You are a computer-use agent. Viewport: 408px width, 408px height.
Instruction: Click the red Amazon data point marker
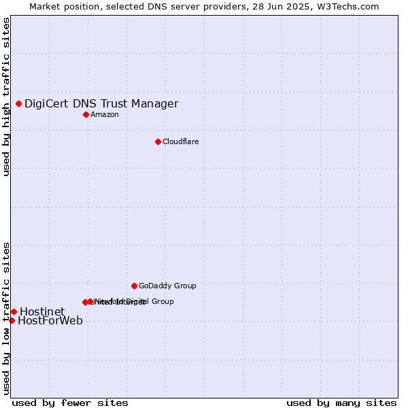point(86,115)
